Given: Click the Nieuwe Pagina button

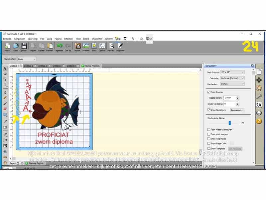Looking at the screenshot, I should [x=35, y=163].
